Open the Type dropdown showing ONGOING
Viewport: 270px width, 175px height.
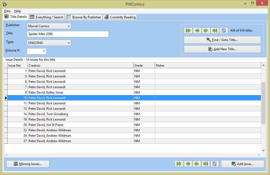(x=49, y=43)
